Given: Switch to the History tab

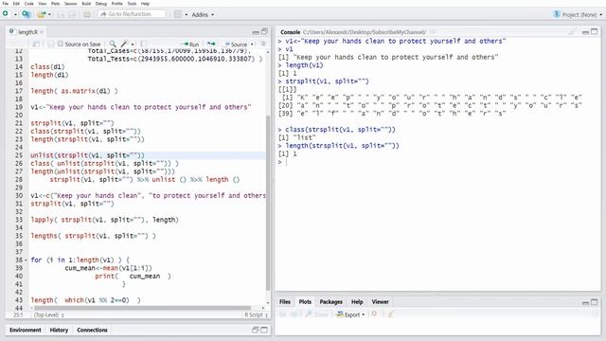Looking at the screenshot, I should coord(59,331).
